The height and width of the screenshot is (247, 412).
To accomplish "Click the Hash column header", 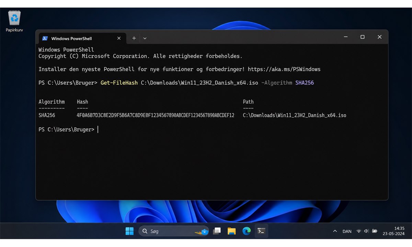I will [82, 102].
